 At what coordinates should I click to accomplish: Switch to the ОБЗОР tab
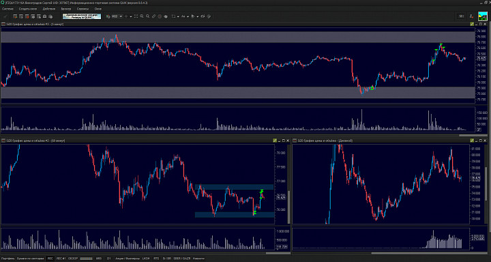click(x=73, y=259)
